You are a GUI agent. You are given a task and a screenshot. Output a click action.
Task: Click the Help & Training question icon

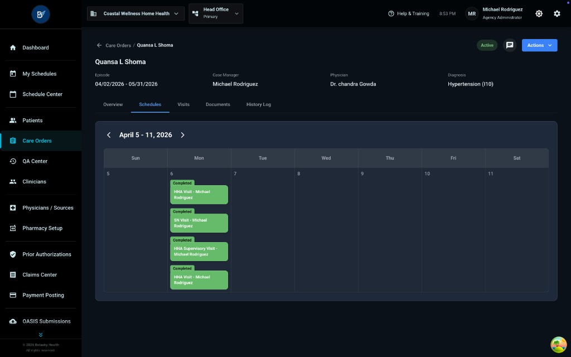pyautogui.click(x=391, y=14)
